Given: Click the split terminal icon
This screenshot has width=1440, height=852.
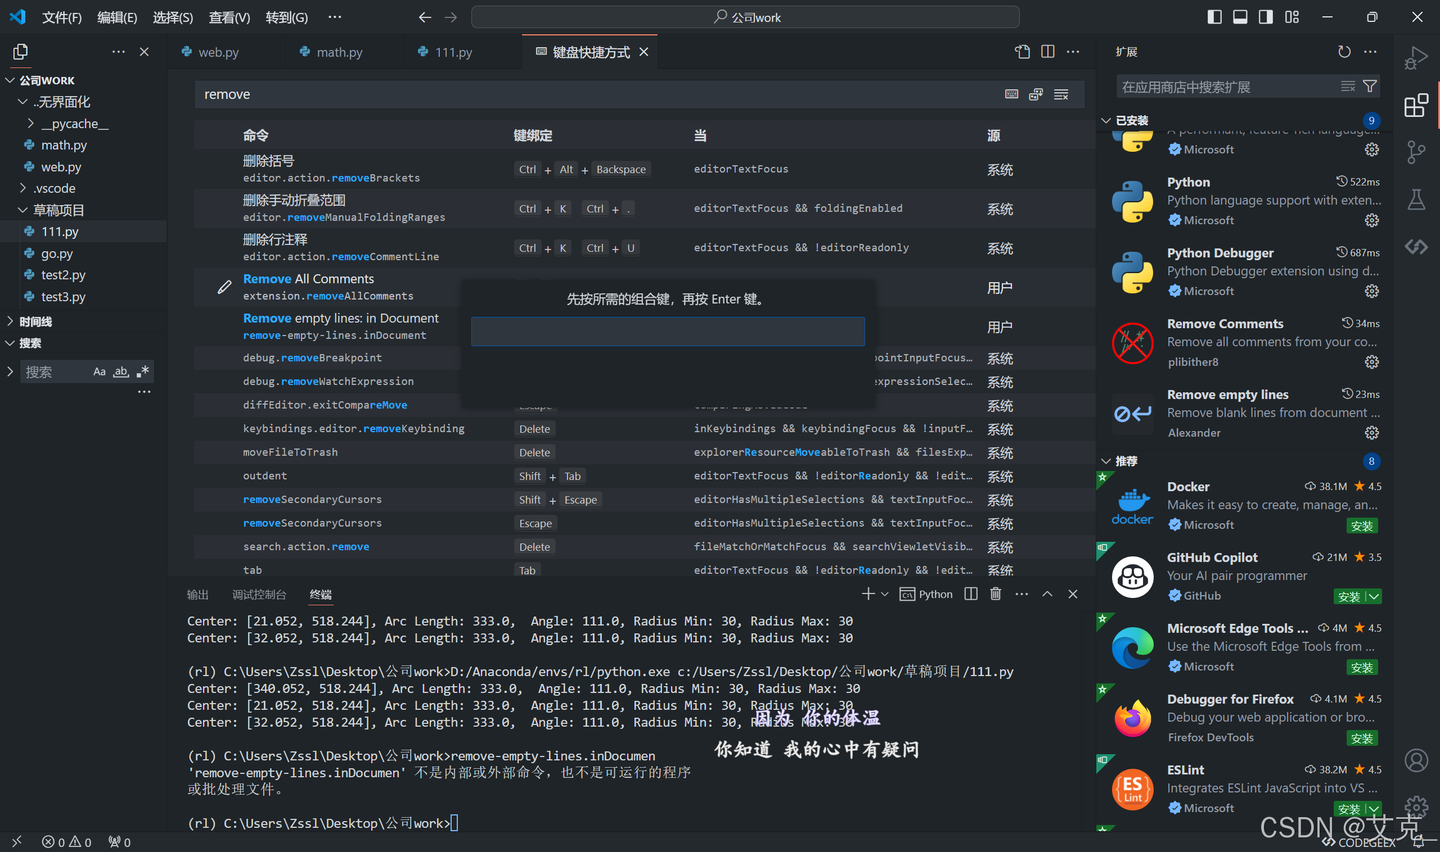Looking at the screenshot, I should [x=970, y=594].
